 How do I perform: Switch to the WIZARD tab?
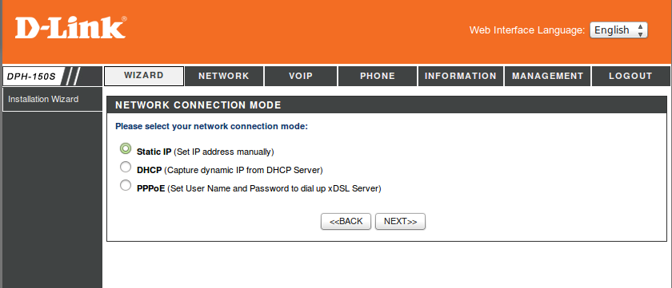tap(144, 76)
